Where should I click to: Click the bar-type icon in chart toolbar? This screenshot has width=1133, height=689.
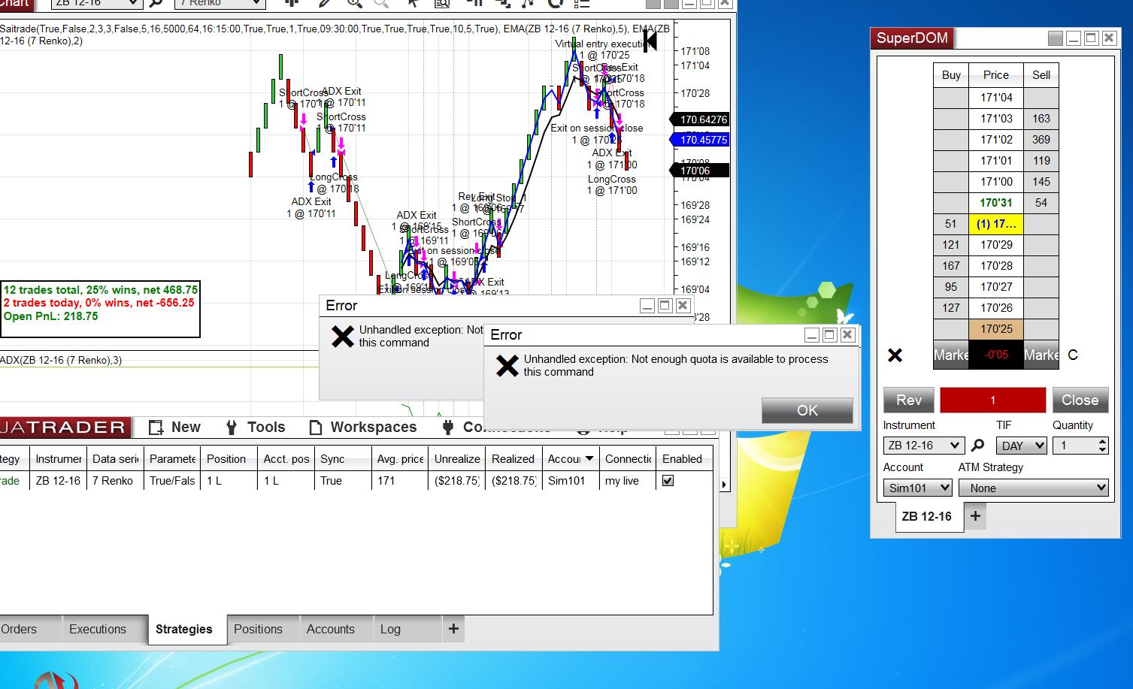[292, 2]
